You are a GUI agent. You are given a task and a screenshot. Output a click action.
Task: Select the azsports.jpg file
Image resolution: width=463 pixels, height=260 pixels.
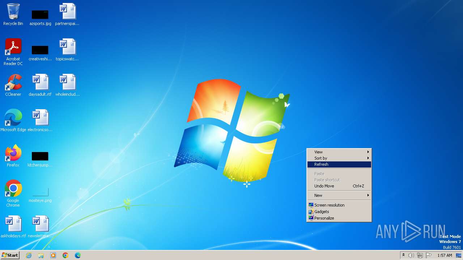point(40,17)
